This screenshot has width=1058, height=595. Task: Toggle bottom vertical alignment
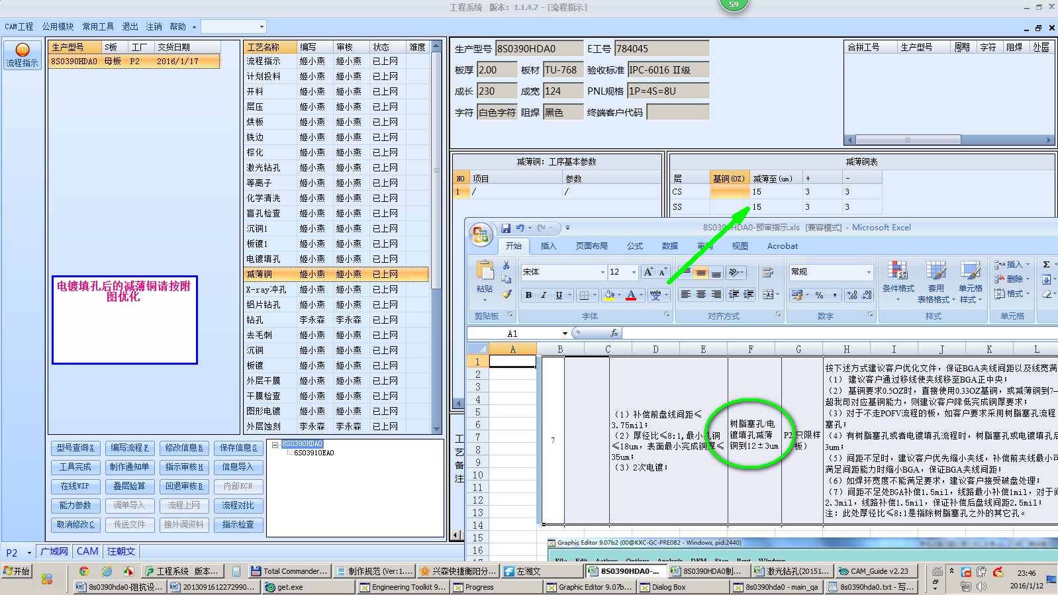[x=716, y=272]
